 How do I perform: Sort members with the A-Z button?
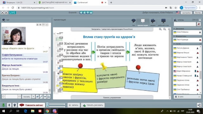coord(199,24)
